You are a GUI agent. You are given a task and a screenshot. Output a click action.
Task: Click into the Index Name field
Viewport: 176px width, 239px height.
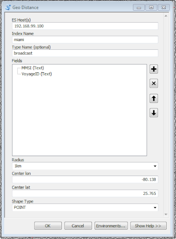[85, 40]
